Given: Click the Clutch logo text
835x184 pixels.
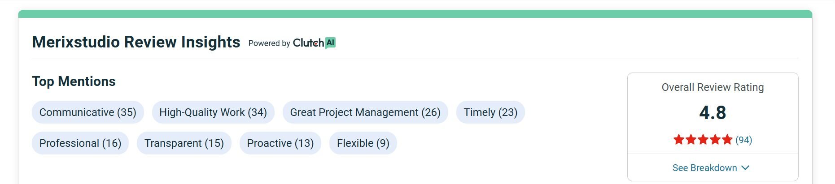Looking at the screenshot, I should click(308, 43).
